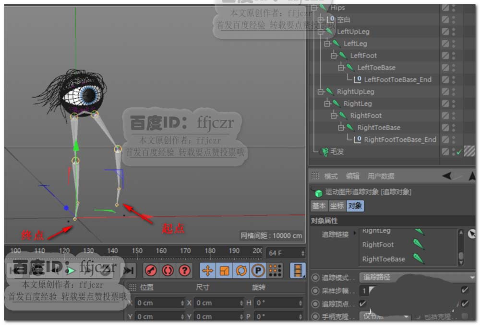The image size is (480, 325).
Task: Toggle position keyframe recording move icon
Action: coord(207,270)
